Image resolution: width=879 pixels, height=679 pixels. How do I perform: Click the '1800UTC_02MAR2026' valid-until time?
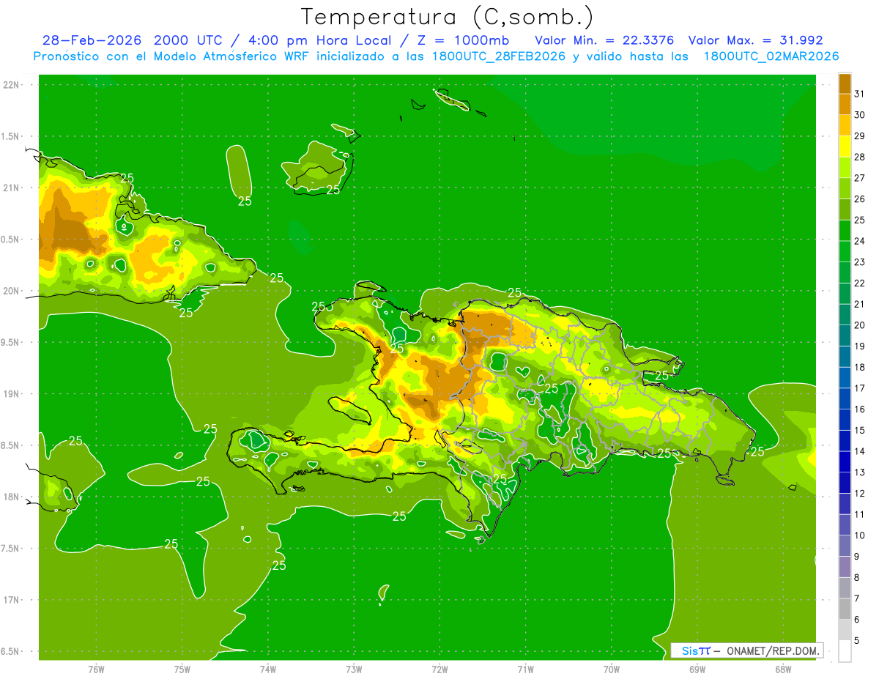pos(771,56)
